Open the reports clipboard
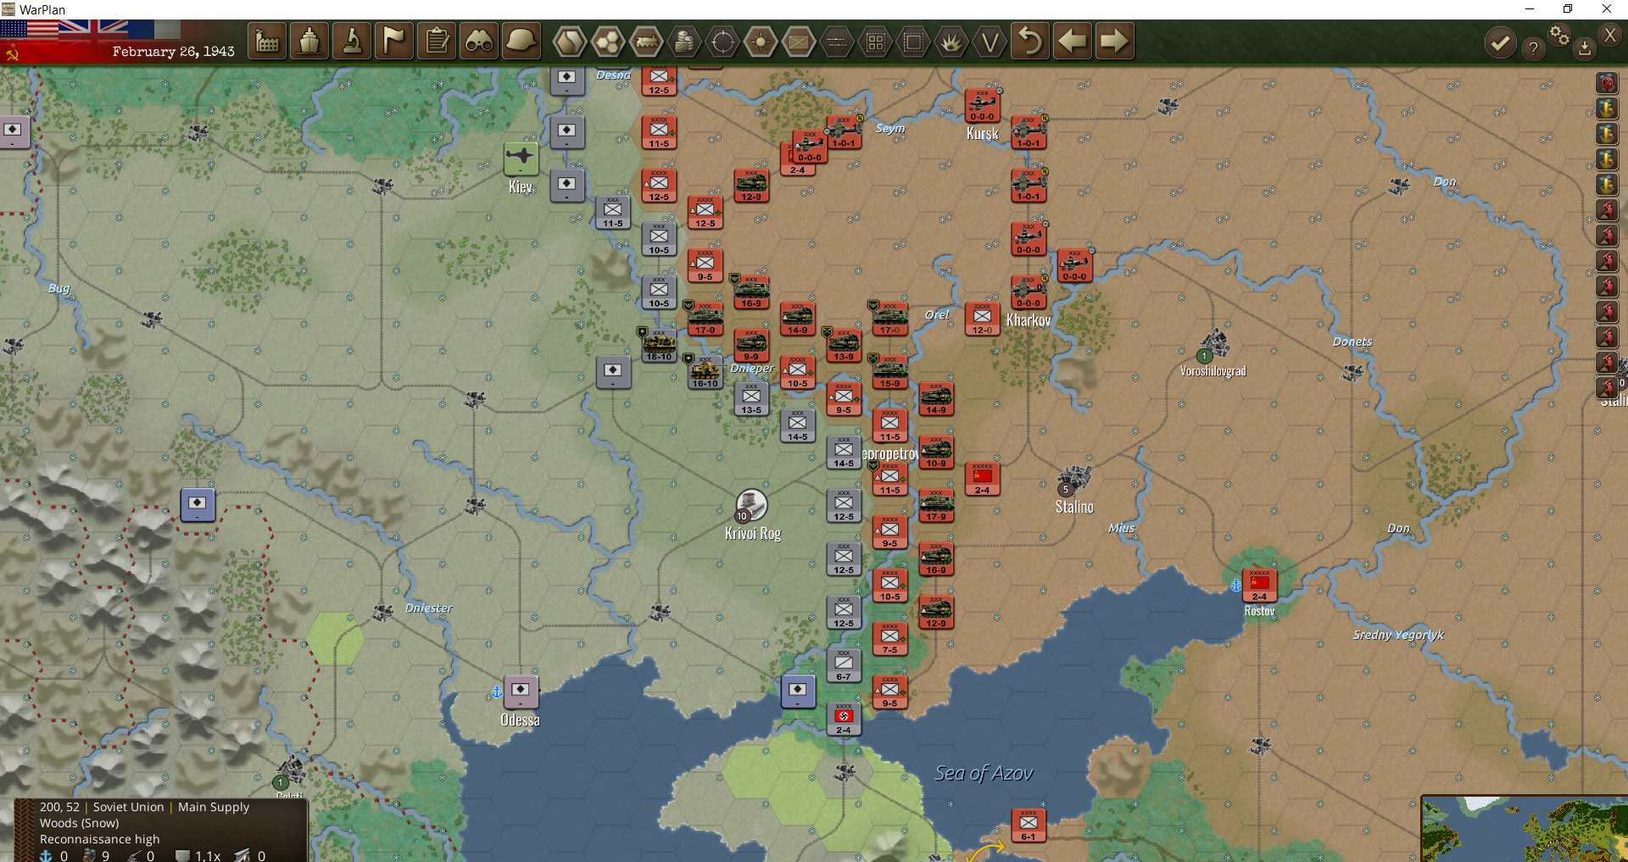Viewport: 1628px width, 862px height. click(437, 41)
